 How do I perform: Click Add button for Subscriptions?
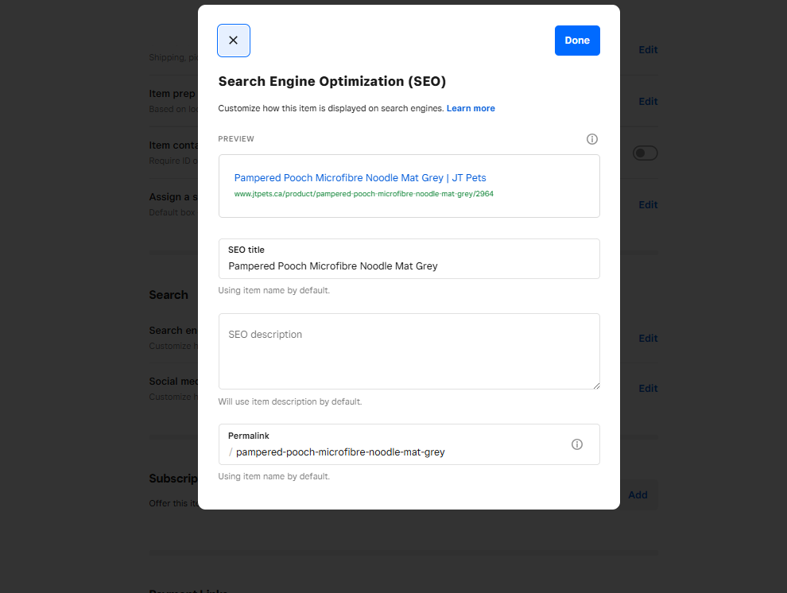pyautogui.click(x=638, y=494)
